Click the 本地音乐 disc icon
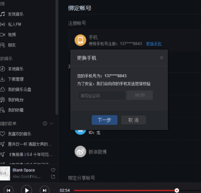 [2, 69]
